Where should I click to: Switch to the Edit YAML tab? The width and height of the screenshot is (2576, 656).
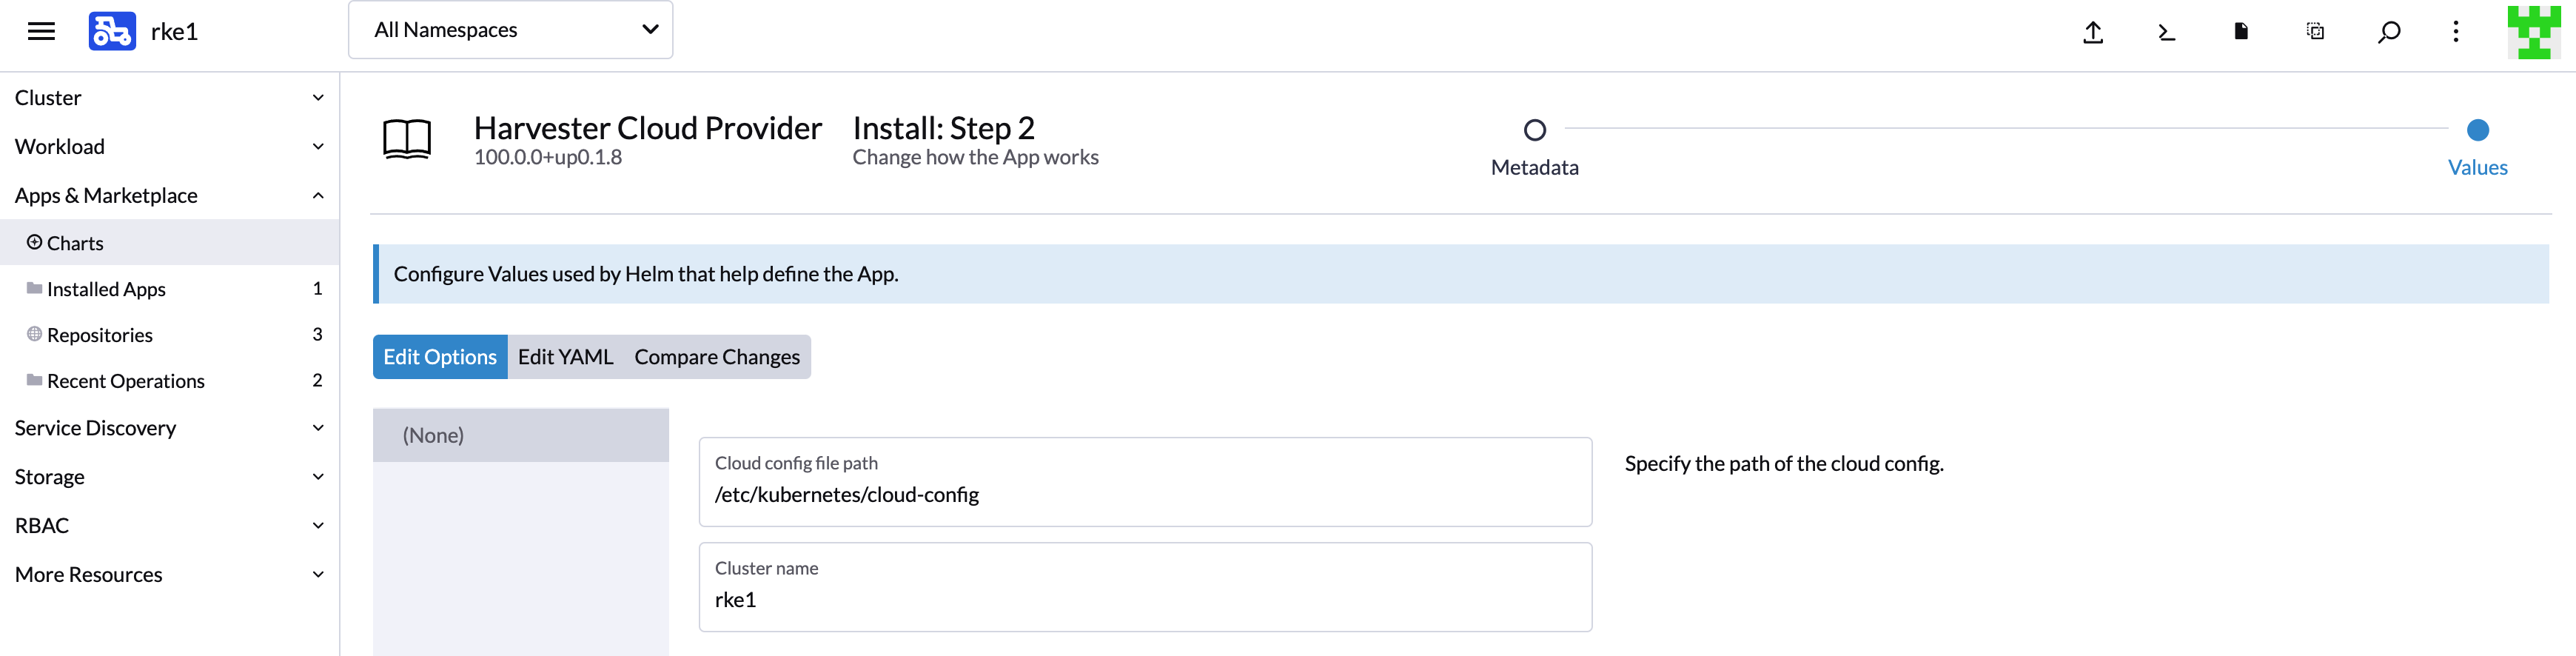(x=565, y=357)
